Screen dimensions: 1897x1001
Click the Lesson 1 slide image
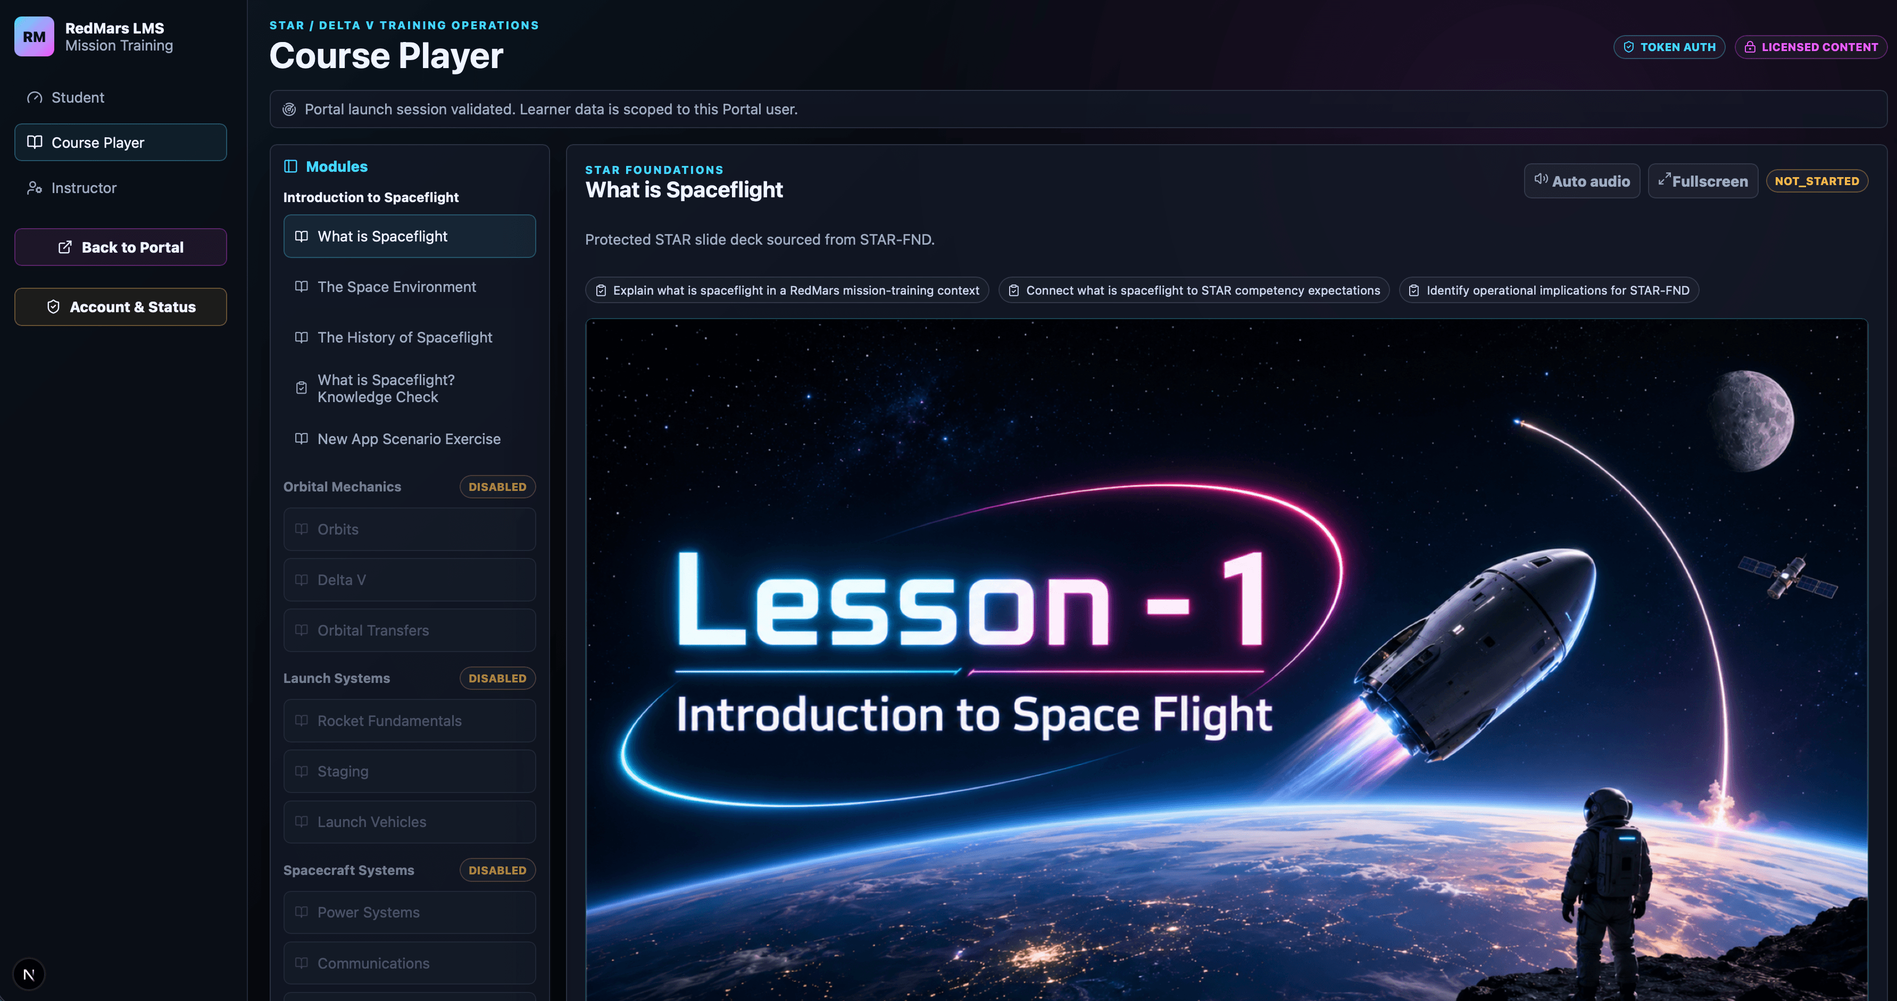(1227, 660)
